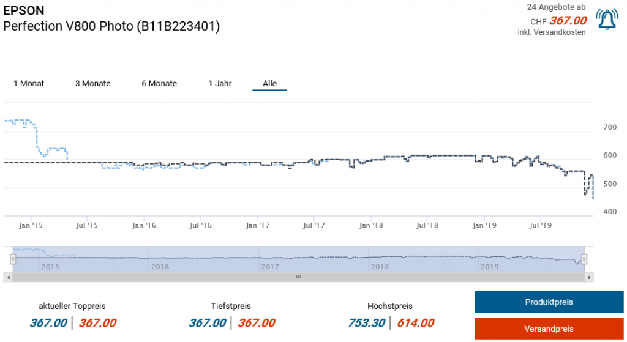Switch chart to 3 Monate

(x=92, y=84)
